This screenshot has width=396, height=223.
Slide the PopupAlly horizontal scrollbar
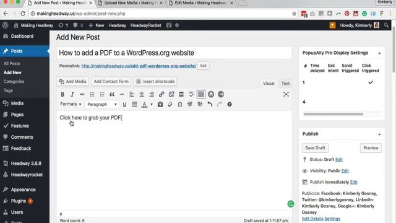333,114
